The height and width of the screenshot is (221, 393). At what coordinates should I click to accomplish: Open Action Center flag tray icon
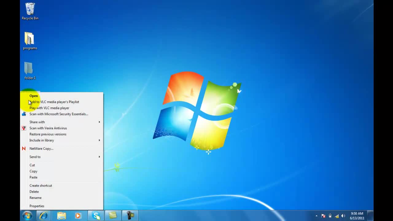323,216
